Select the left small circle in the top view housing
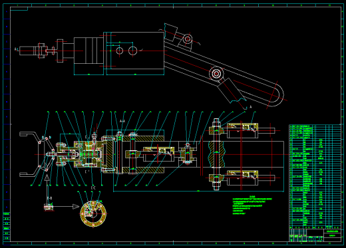Image resolution: width=346 pixels, height=248 pixels. point(120,51)
